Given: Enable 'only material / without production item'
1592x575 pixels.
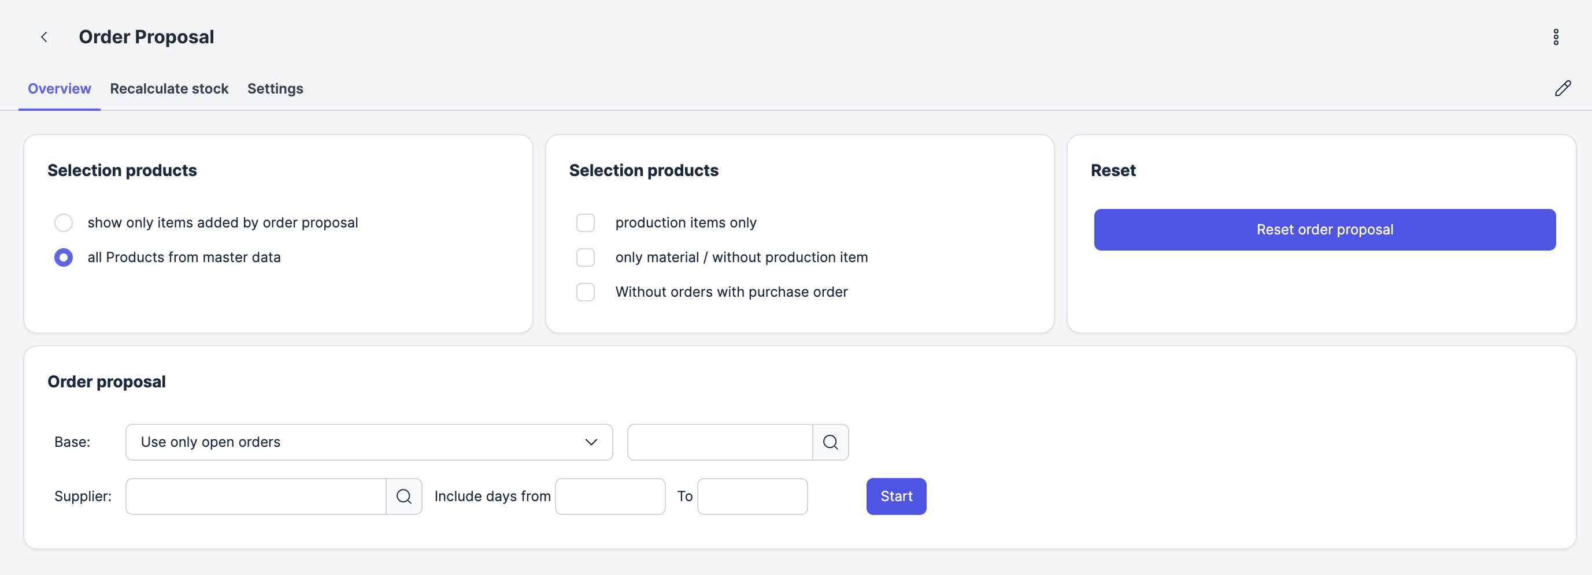Looking at the screenshot, I should [x=585, y=257].
